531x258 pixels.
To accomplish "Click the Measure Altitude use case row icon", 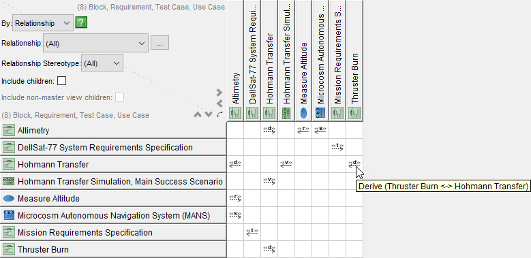I will pos(8,199).
